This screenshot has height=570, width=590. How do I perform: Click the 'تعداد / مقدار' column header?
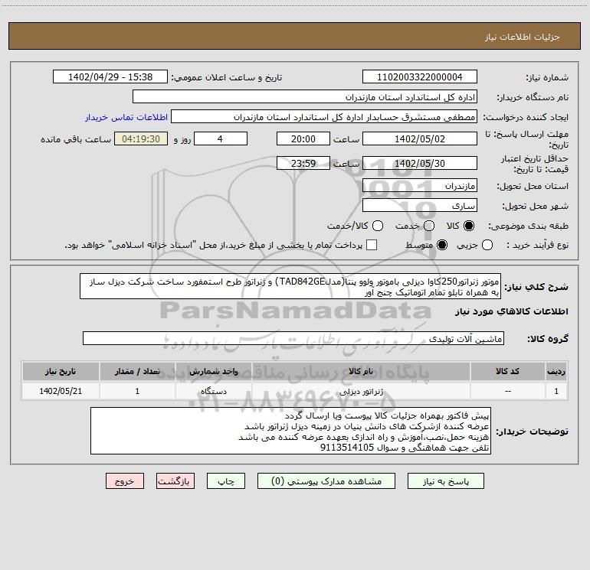click(x=137, y=371)
